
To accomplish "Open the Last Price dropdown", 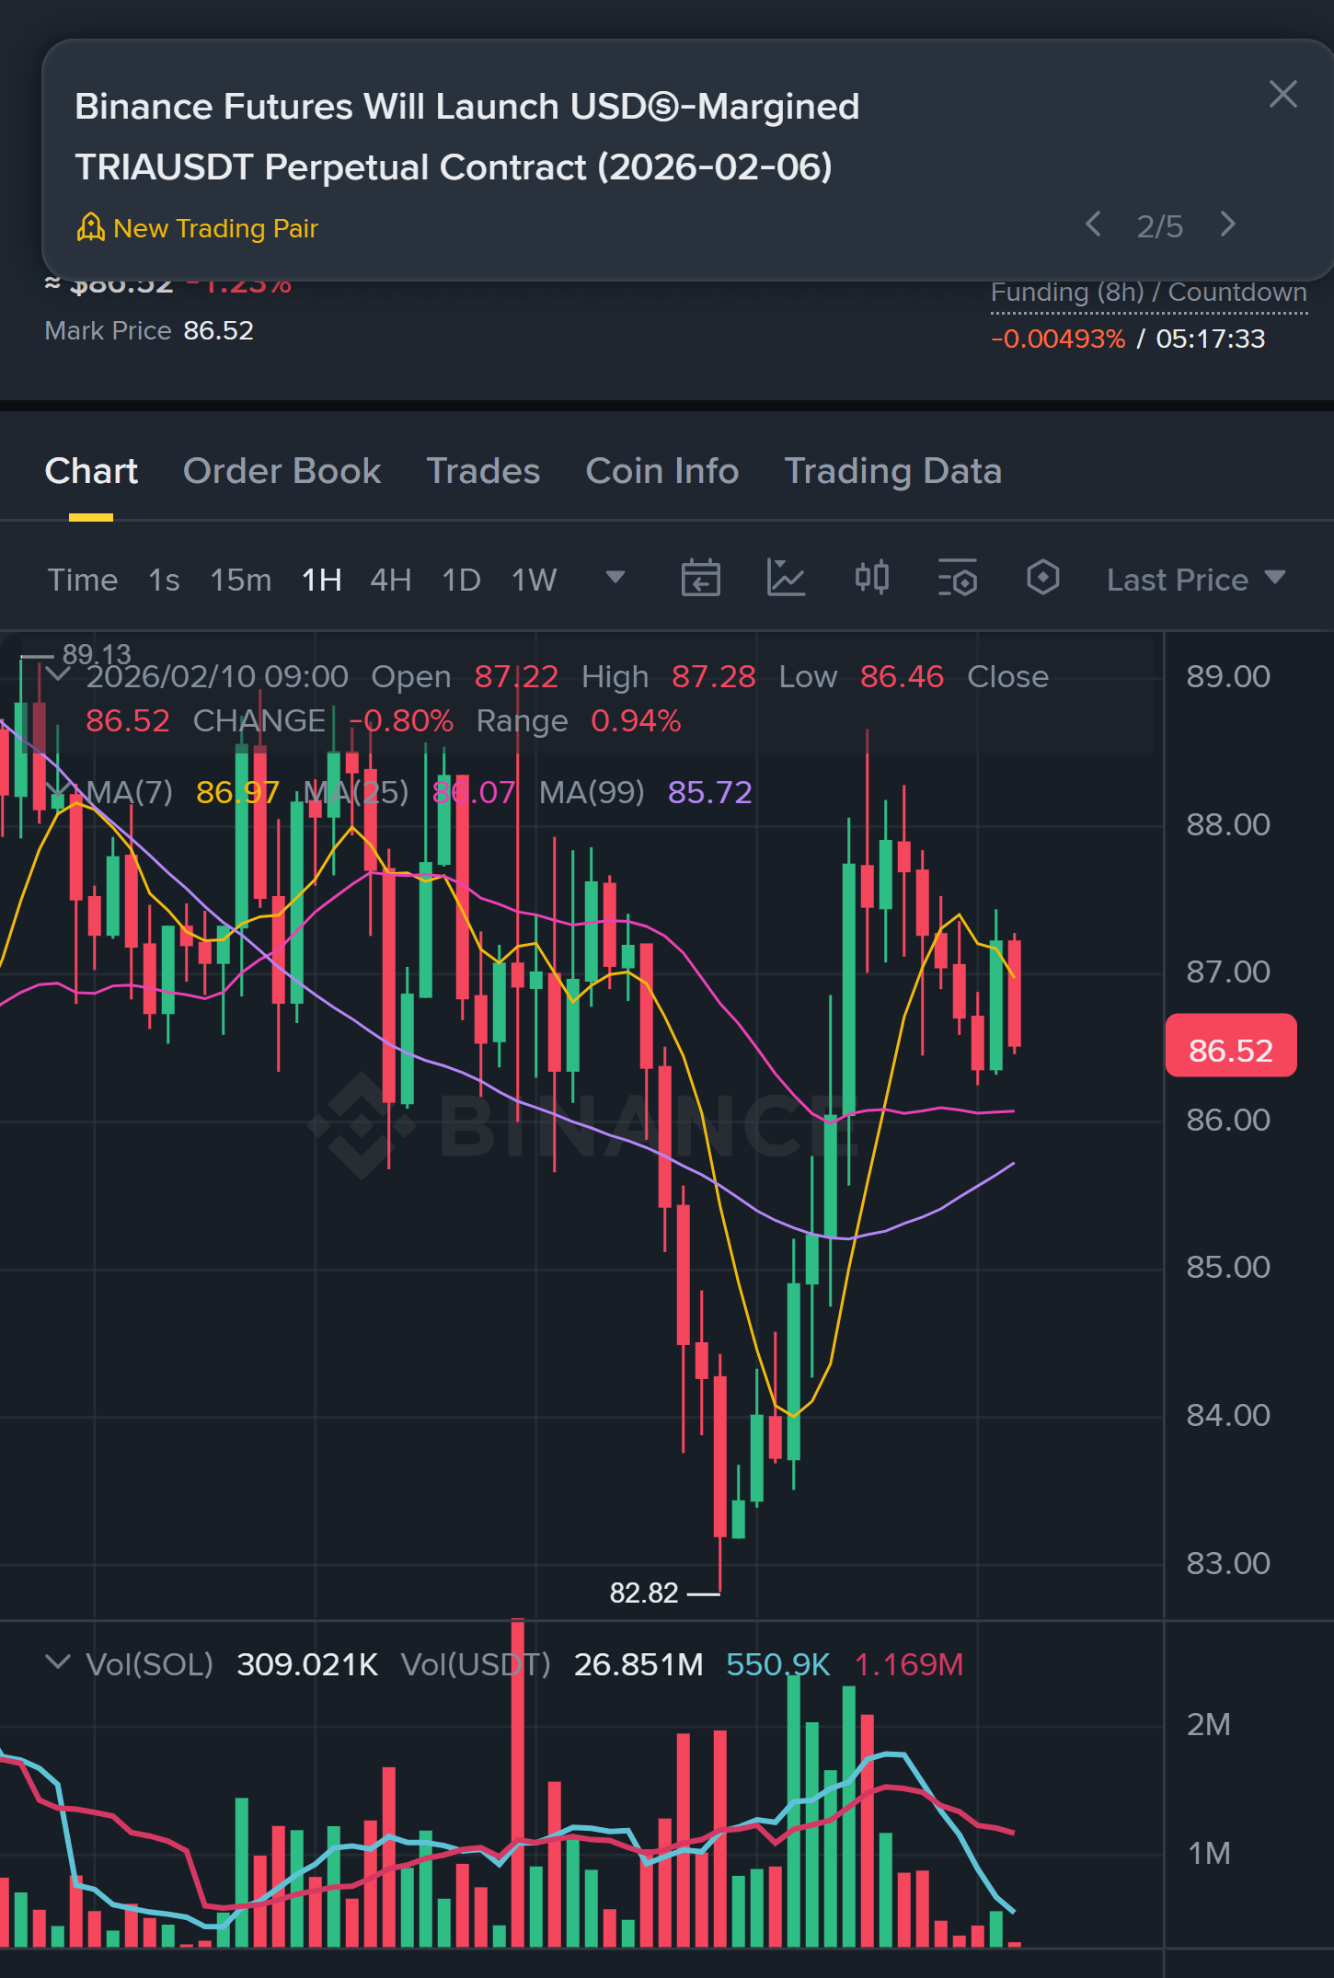I will [x=1195, y=580].
